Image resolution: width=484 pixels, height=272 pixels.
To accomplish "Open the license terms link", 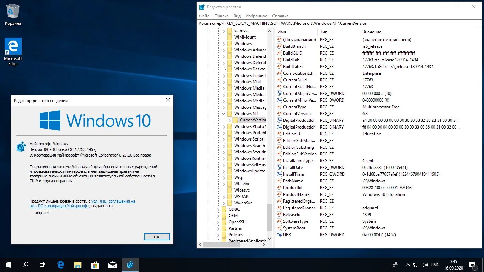I will click(x=82, y=203).
